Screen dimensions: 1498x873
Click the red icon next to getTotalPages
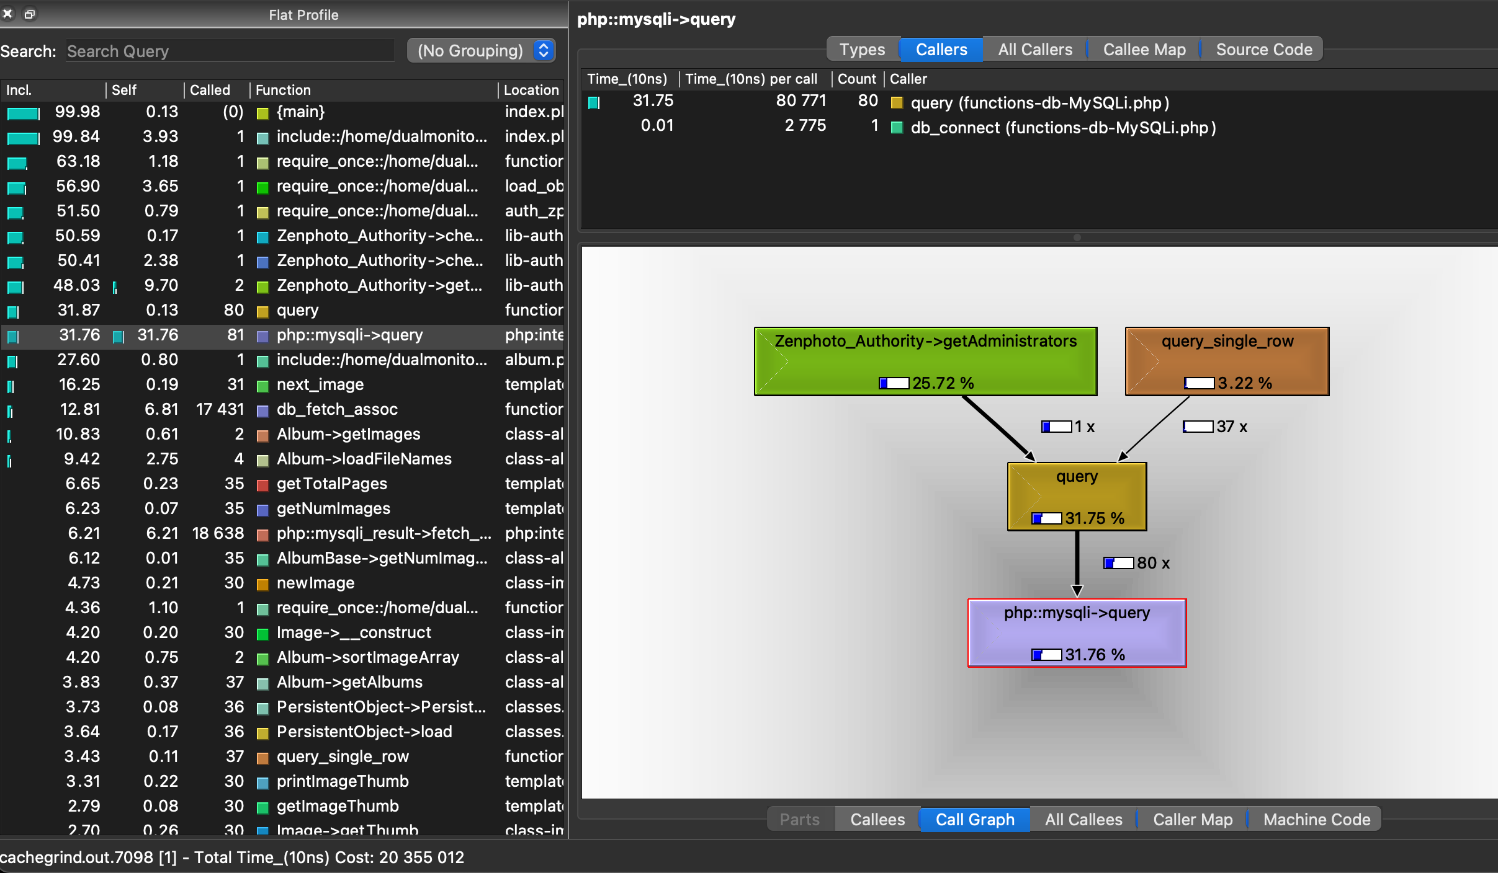pyautogui.click(x=262, y=485)
